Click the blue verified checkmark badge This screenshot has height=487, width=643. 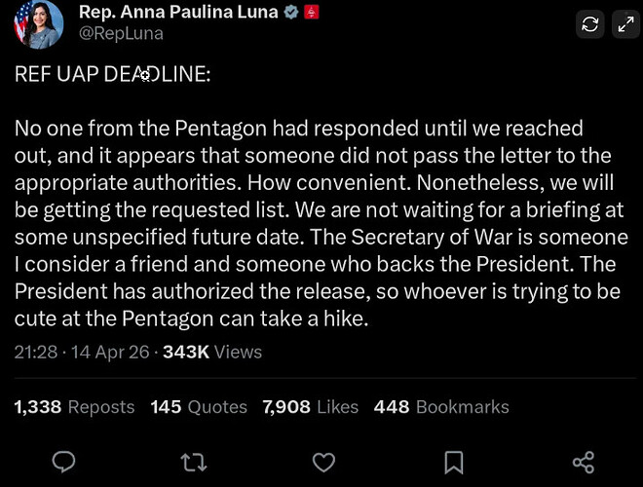(289, 13)
